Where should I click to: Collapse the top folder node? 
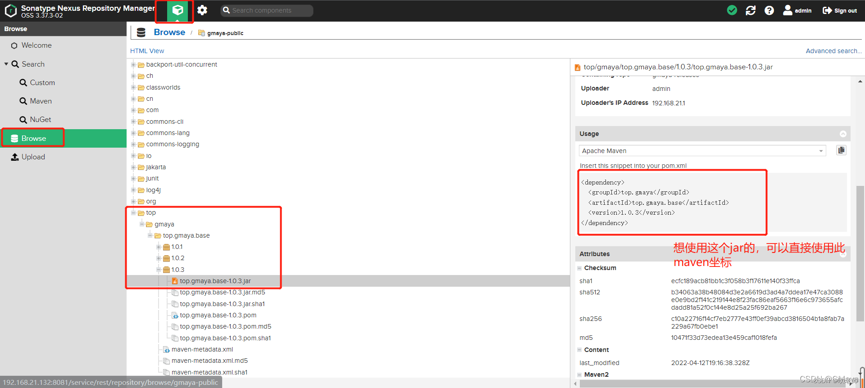pyautogui.click(x=133, y=212)
